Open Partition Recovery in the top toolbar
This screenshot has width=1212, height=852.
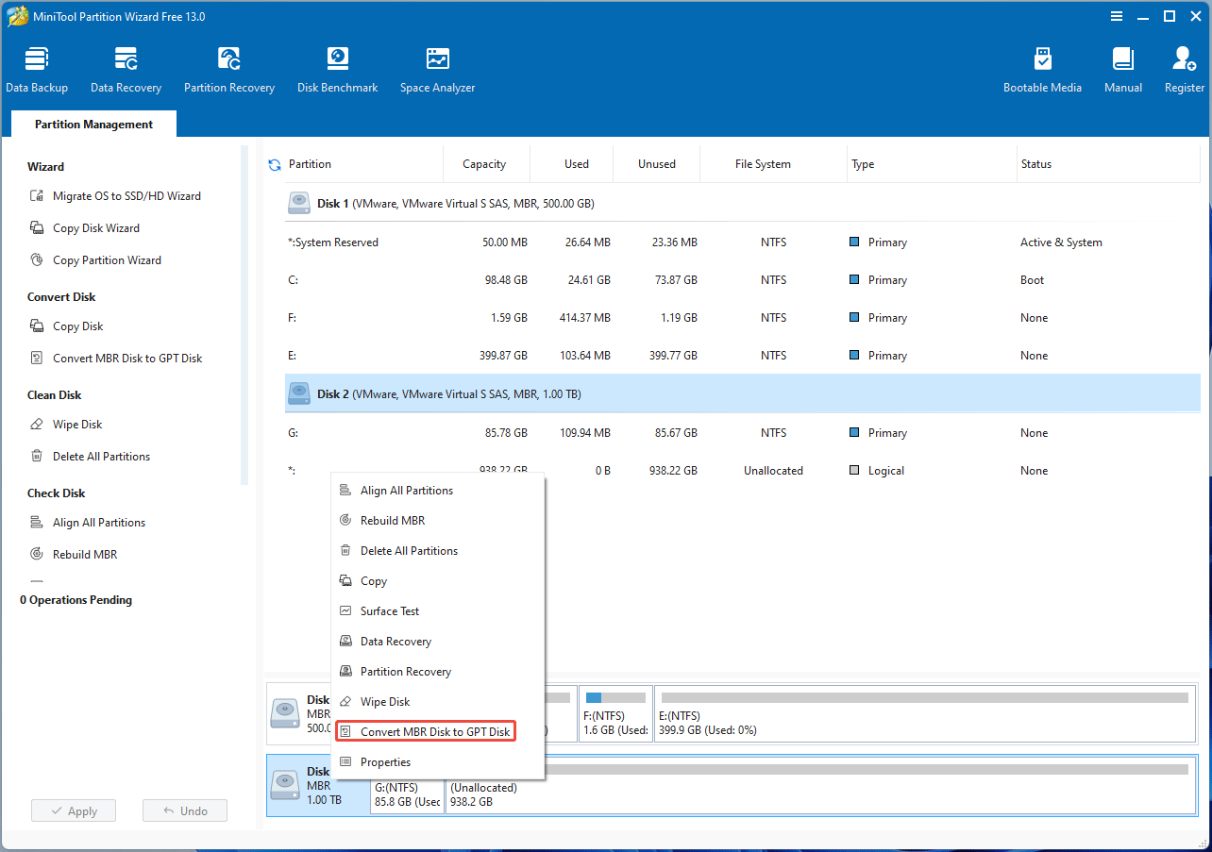coord(228,70)
